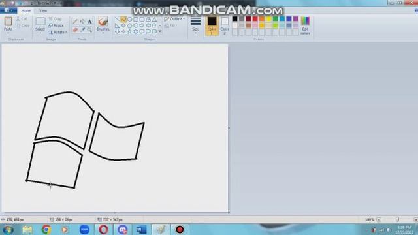Click the Resize button

pyautogui.click(x=56, y=25)
